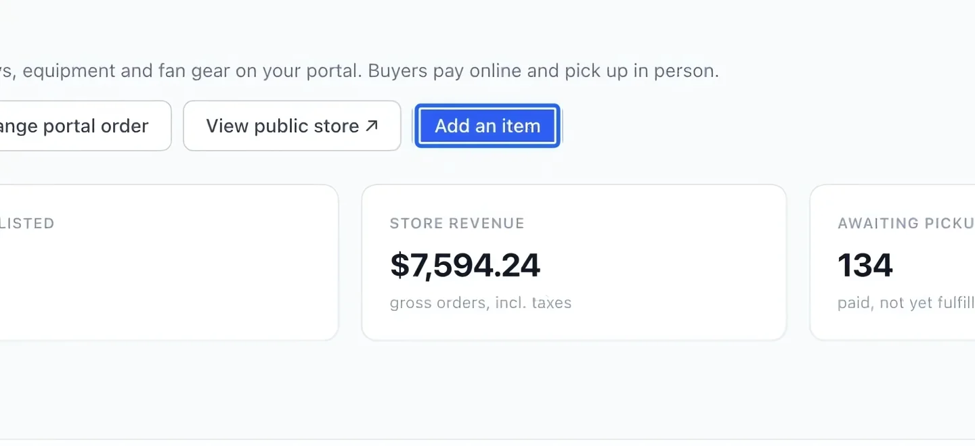Click the gross orders, incl. taxes caption

pos(481,303)
